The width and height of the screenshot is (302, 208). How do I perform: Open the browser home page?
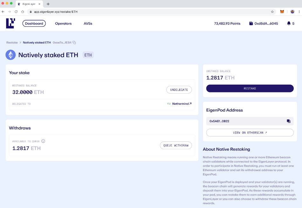click(23, 11)
